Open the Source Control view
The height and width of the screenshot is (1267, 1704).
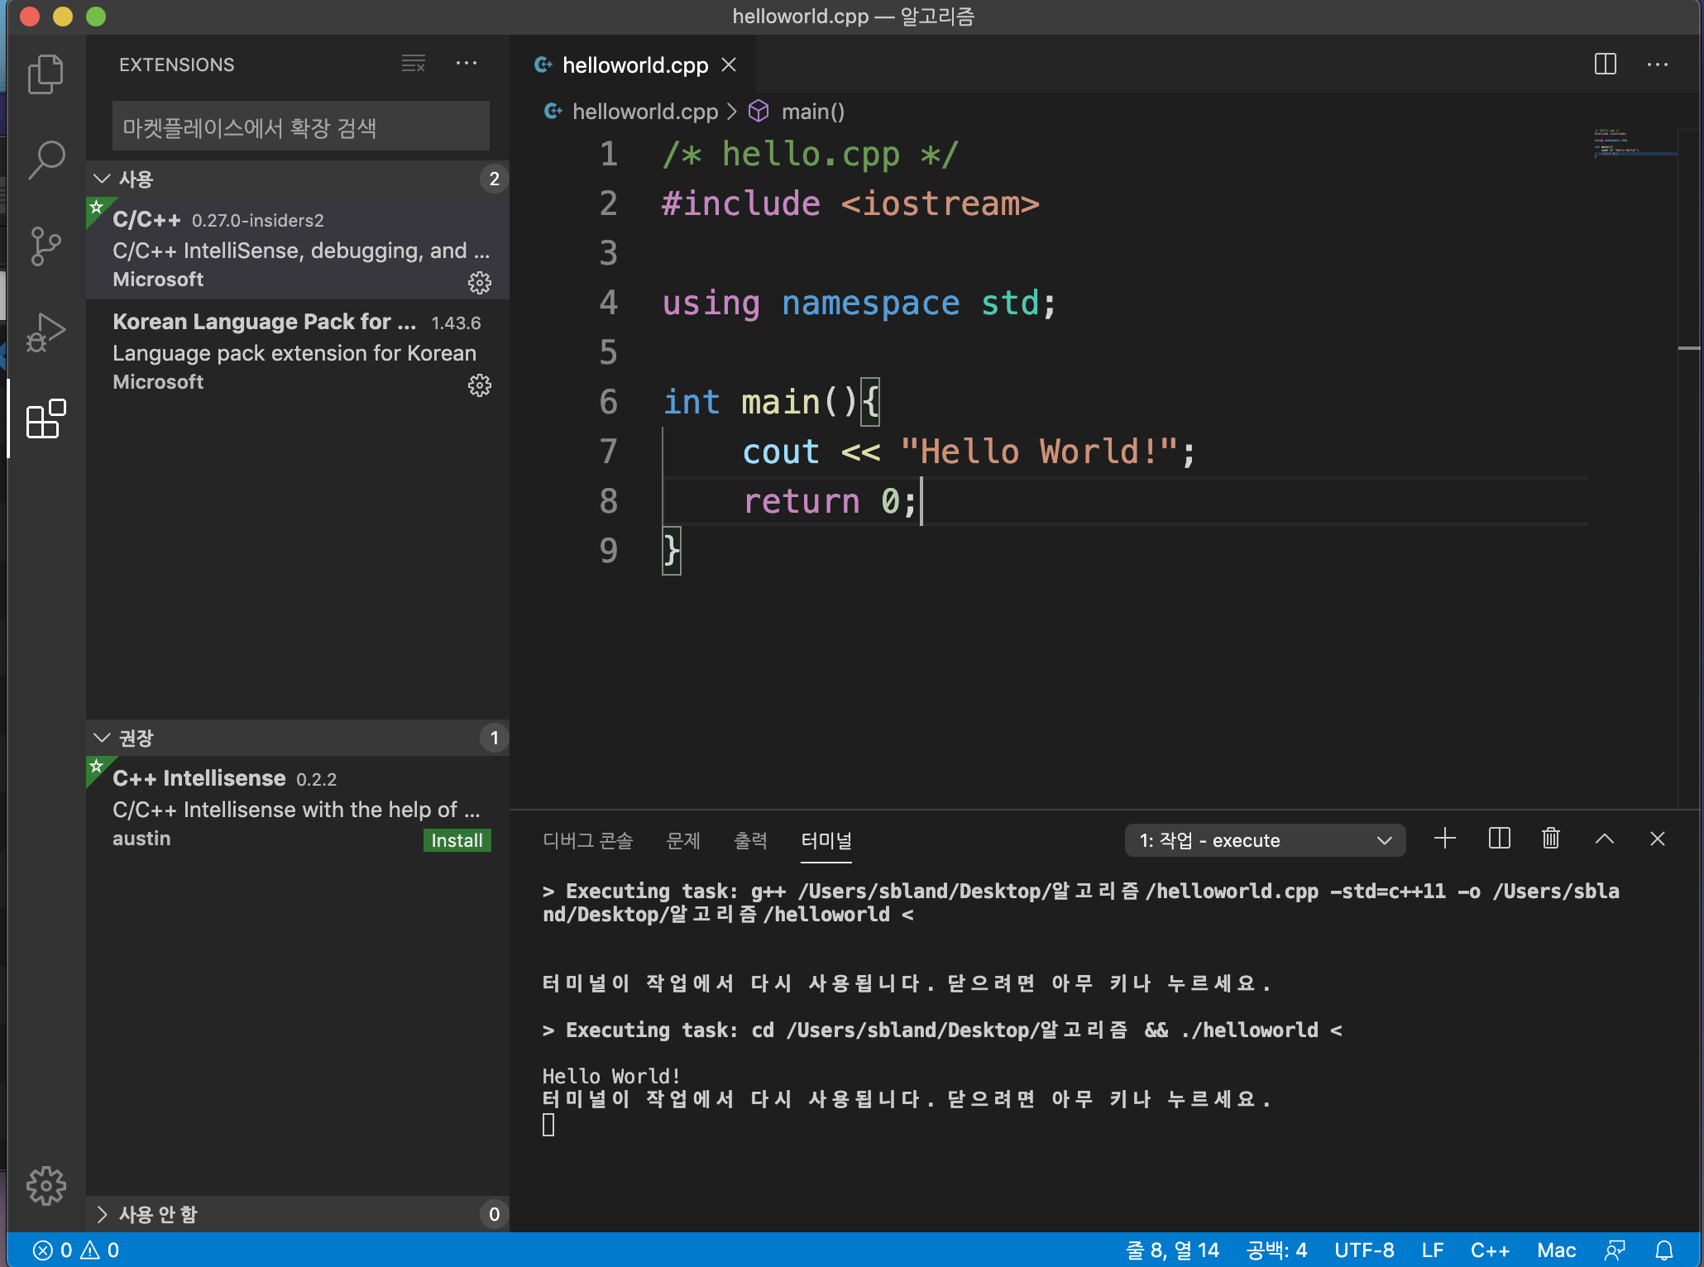tap(45, 246)
